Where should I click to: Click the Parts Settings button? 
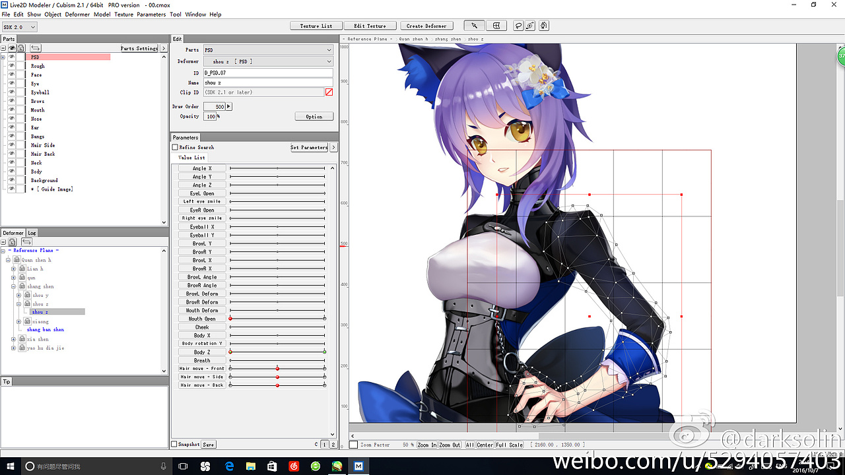click(139, 48)
